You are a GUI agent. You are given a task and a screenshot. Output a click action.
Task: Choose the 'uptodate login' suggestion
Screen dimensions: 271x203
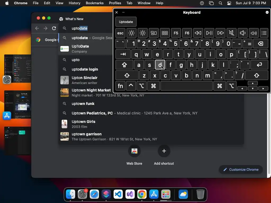(85, 69)
